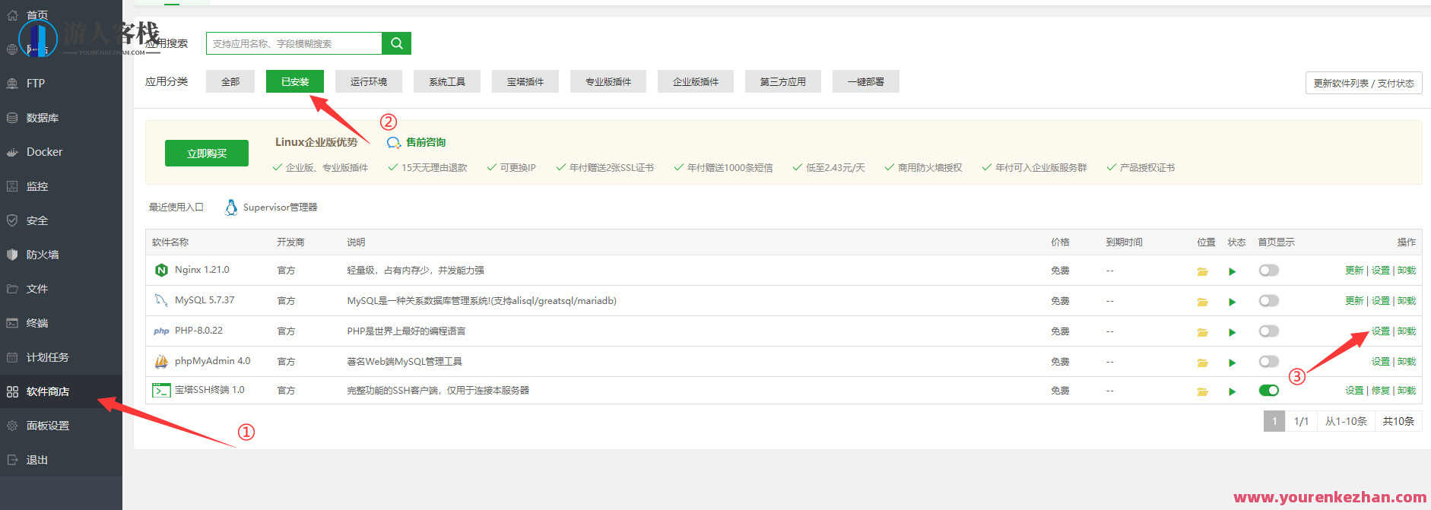Select the 运行环境 category tab

click(x=369, y=81)
